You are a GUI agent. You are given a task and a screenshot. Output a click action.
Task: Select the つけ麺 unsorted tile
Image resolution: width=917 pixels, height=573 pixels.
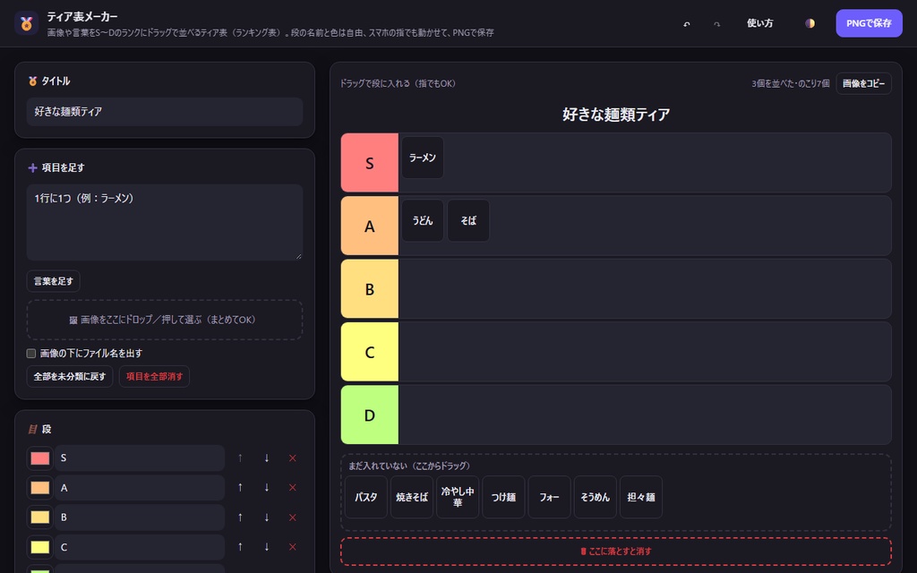tap(503, 497)
